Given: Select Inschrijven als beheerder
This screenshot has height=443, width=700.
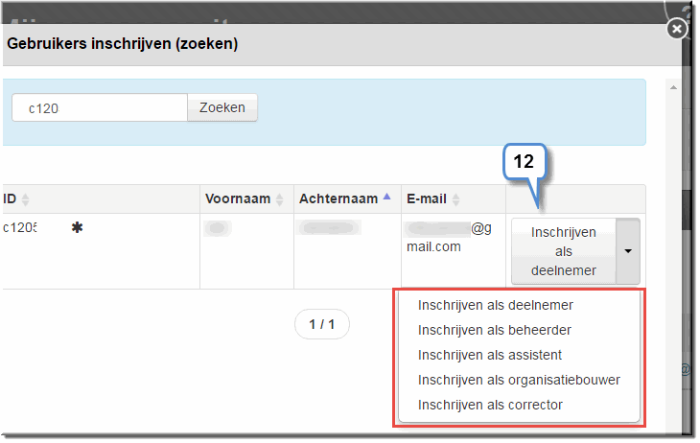Looking at the screenshot, I should click(x=495, y=331).
